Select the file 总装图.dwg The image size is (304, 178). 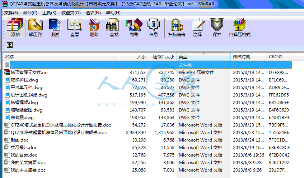click(x=22, y=118)
